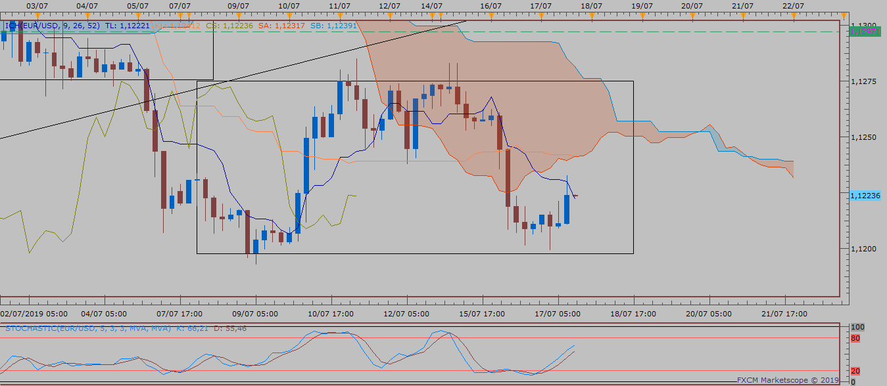Click the blue current price tag 1,12236
887x386 pixels.
pyautogui.click(x=865, y=195)
